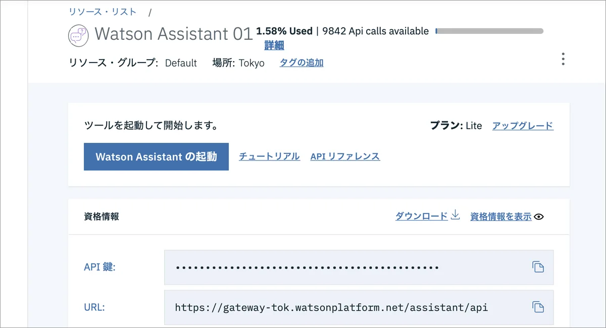
Task: Copy the URL with its copy icon
Action: [x=538, y=307]
